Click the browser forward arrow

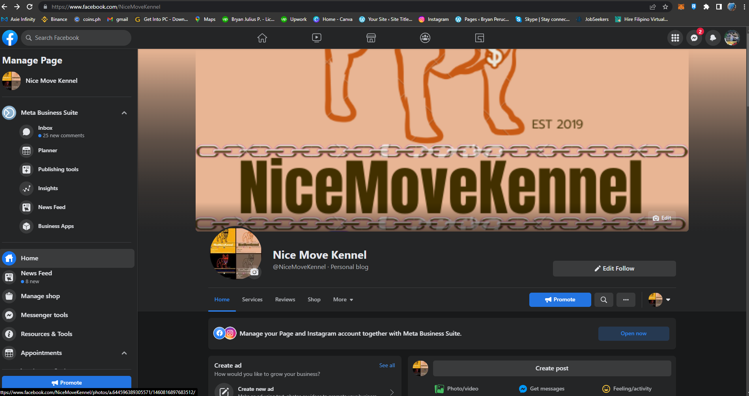pyautogui.click(x=17, y=7)
